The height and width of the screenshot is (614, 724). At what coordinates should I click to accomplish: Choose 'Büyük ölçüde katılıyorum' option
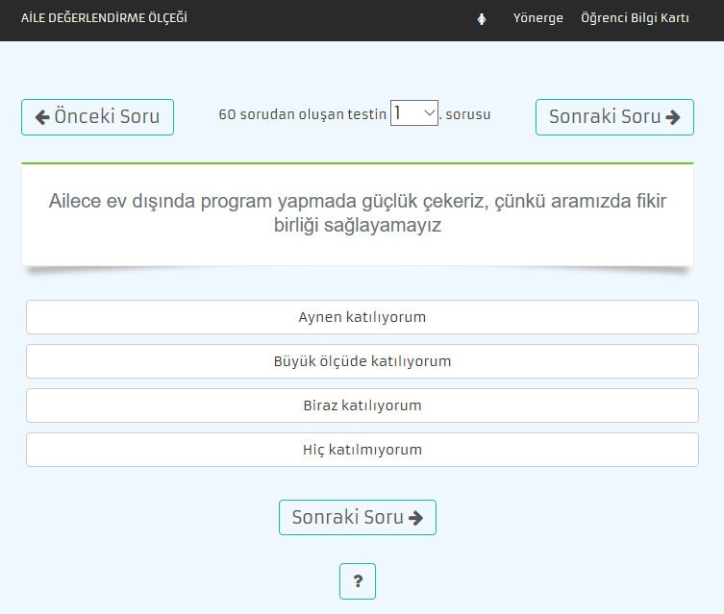362,361
